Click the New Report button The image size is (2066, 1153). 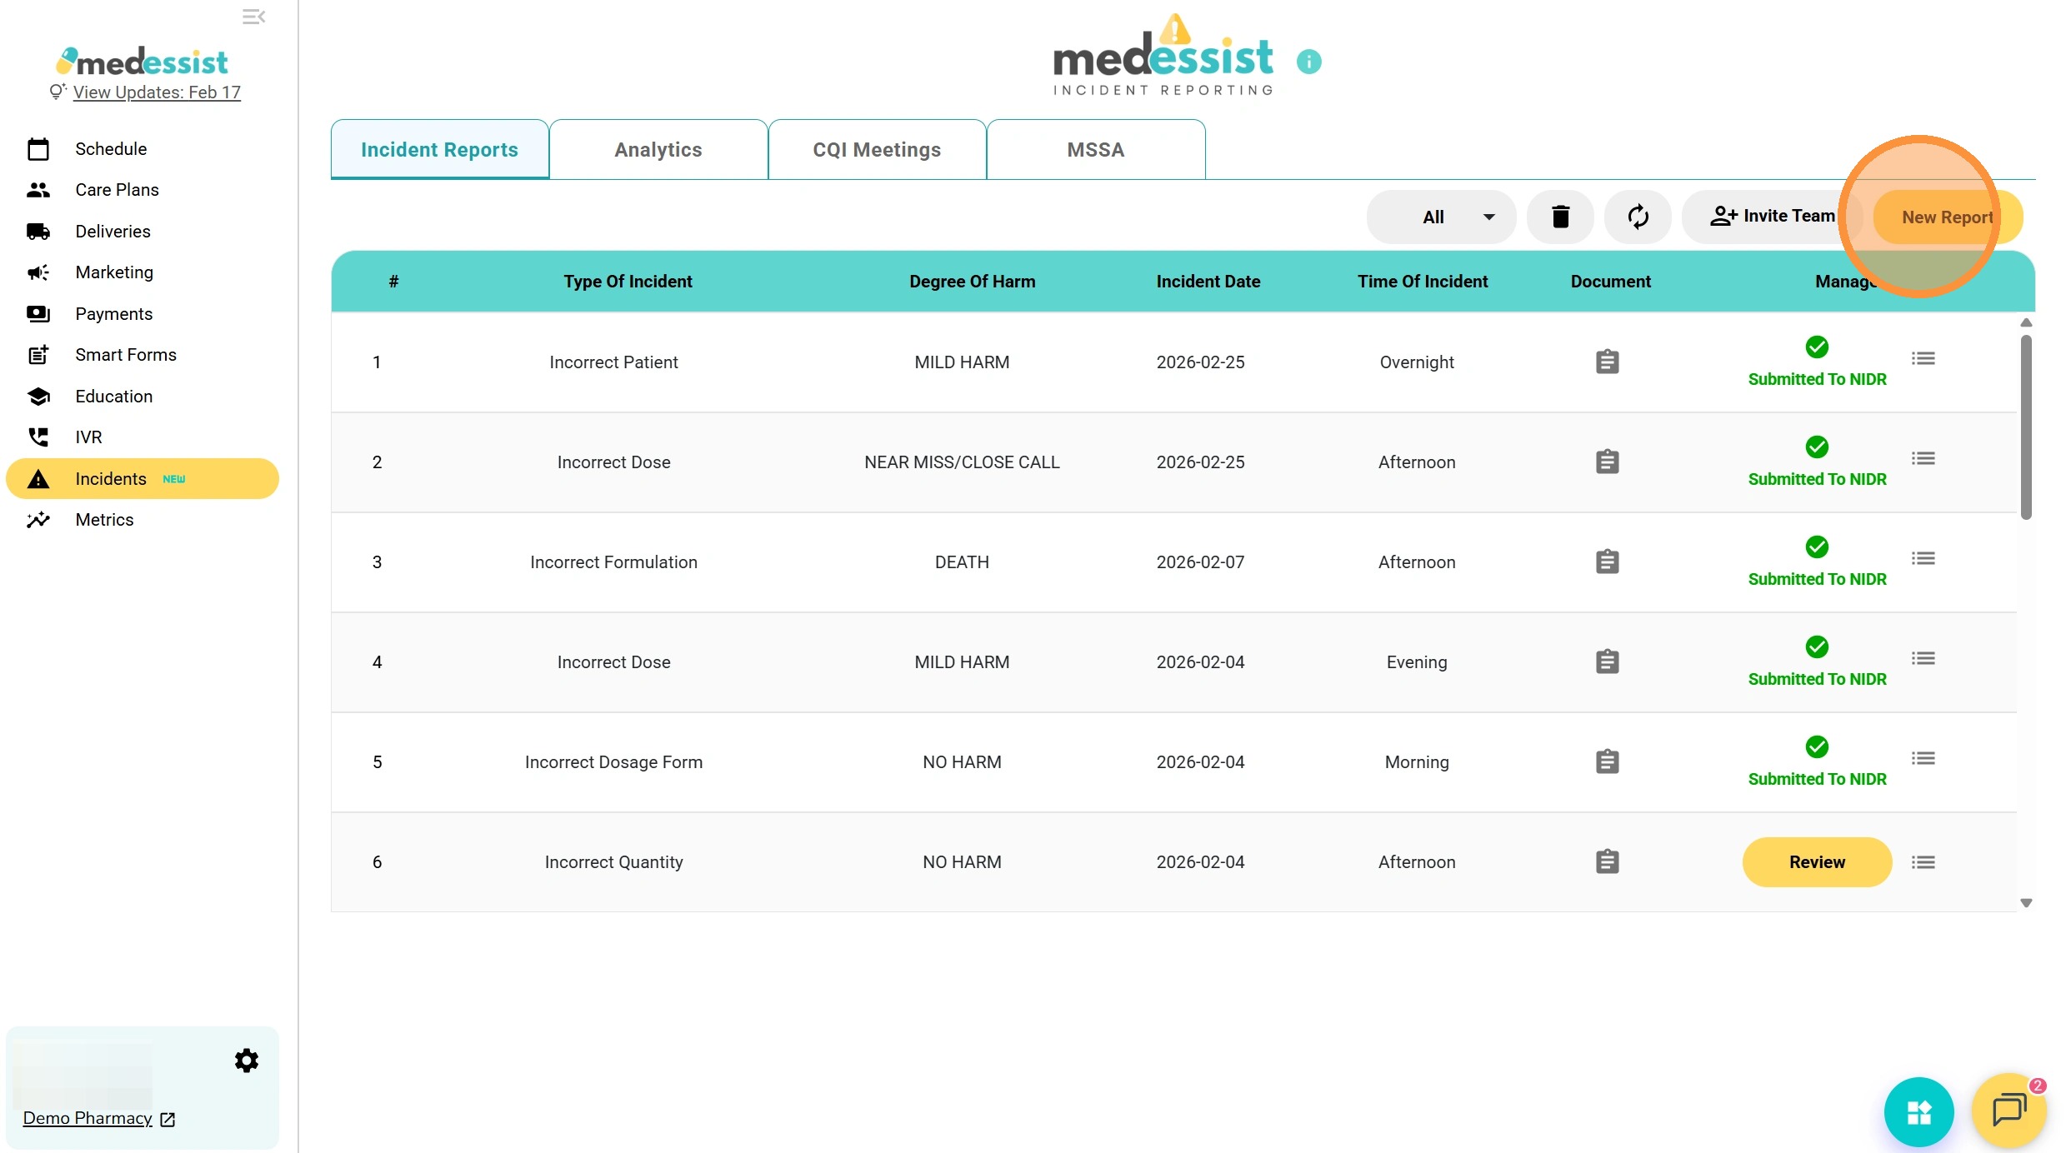point(1946,217)
